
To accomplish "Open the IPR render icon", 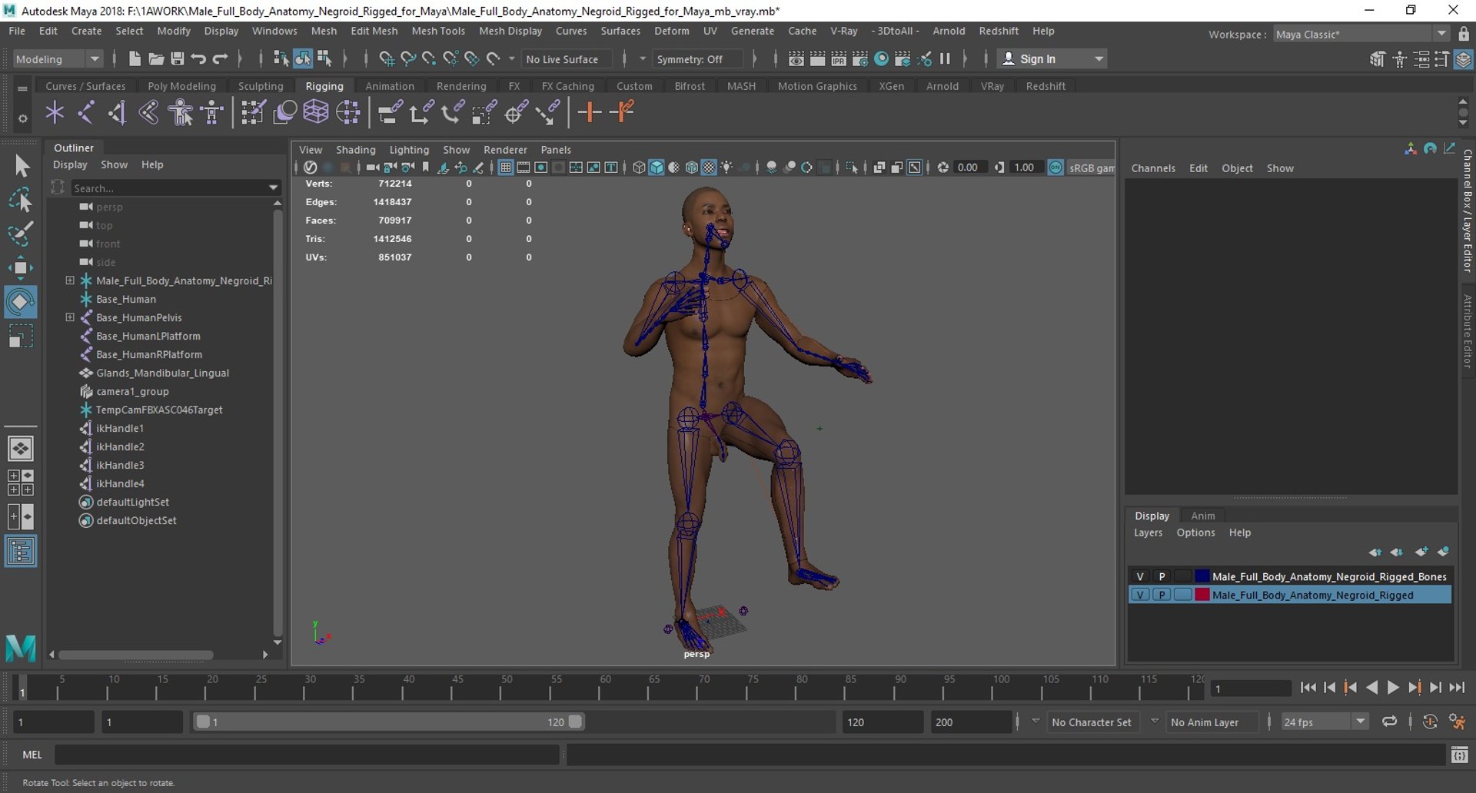I will pos(839,58).
